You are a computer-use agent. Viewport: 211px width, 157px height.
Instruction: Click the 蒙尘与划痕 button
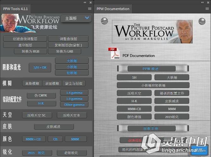point(74,83)
